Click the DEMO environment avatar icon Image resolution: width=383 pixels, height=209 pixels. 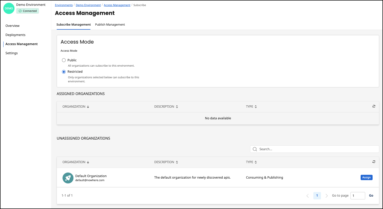click(9, 8)
